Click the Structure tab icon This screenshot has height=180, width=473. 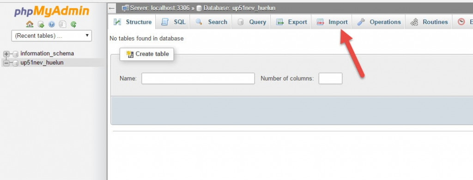(x=117, y=22)
